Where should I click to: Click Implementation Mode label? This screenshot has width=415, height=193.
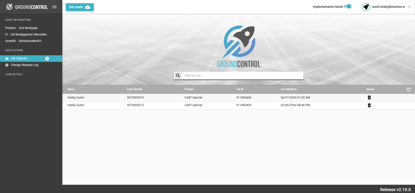click(x=328, y=7)
